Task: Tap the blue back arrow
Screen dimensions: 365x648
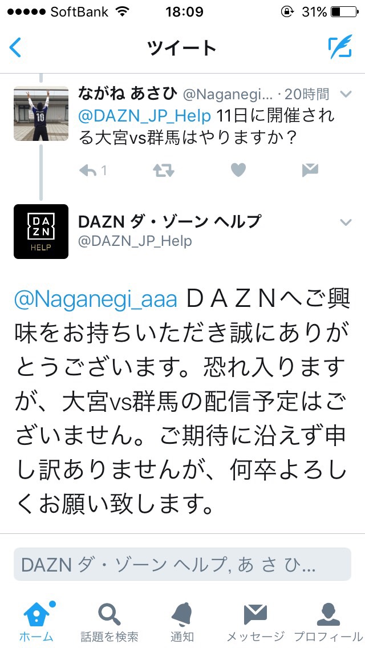Action: (15, 47)
